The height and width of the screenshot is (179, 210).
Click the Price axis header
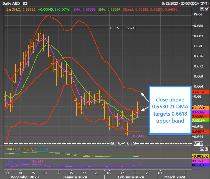pyautogui.click(x=198, y=14)
